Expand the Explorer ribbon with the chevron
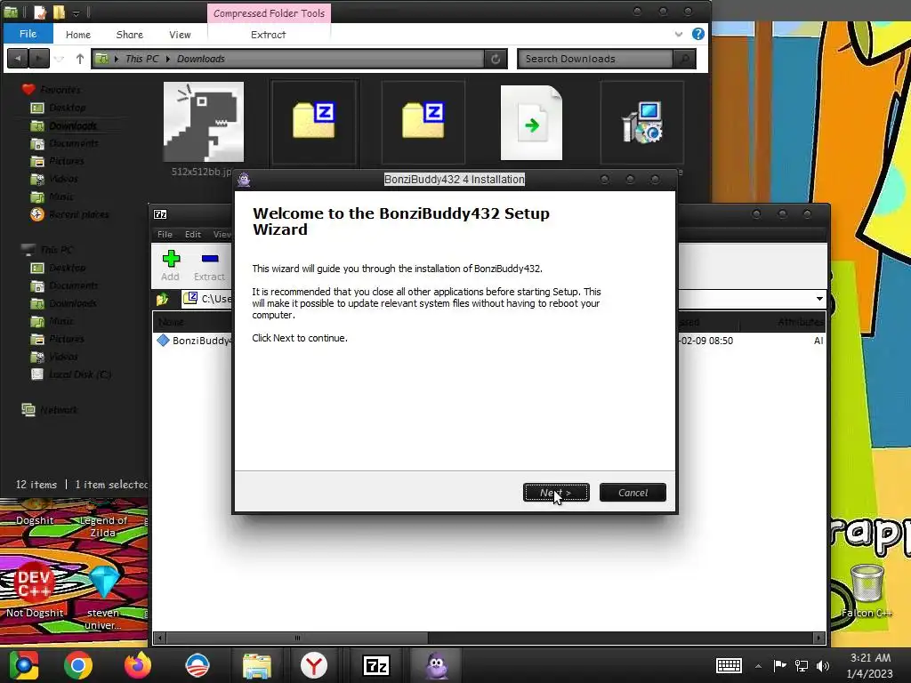The image size is (911, 683). [678, 35]
